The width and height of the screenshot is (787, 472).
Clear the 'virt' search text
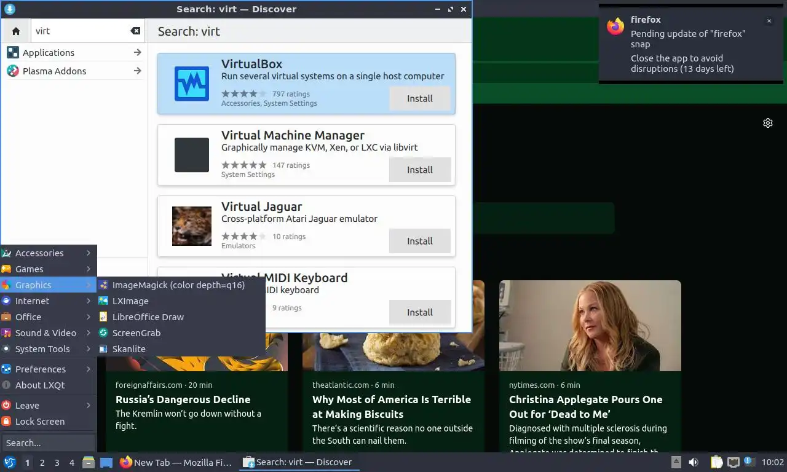pos(135,31)
